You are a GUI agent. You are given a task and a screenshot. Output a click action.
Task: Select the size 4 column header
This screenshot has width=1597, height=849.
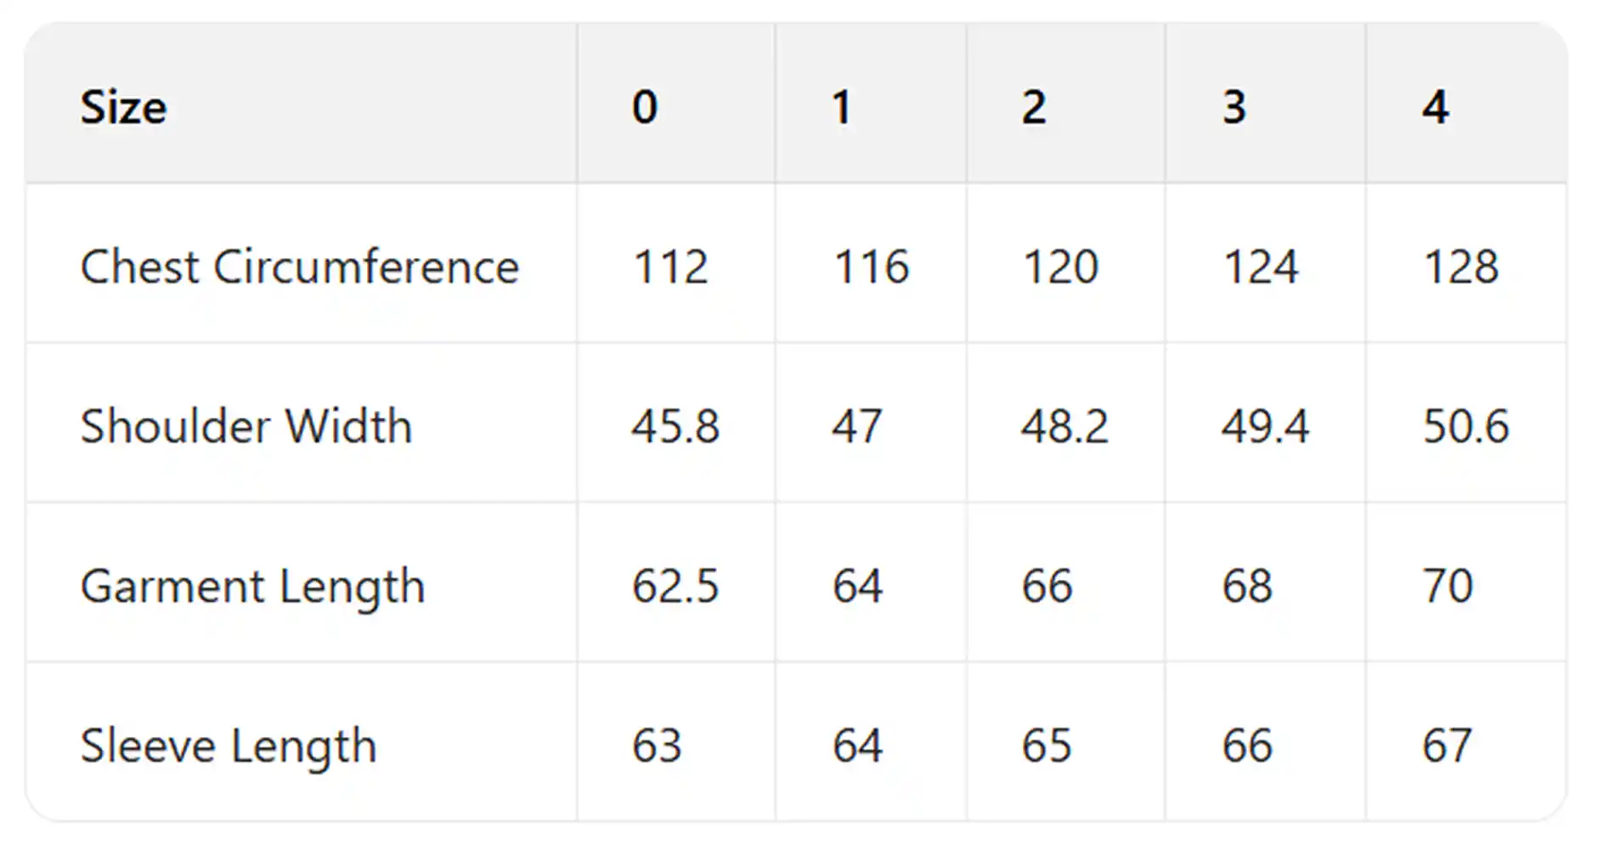tap(1436, 108)
